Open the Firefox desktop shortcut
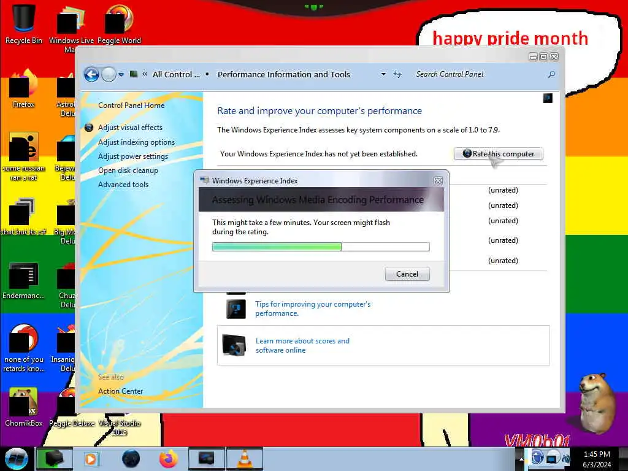 point(24,89)
